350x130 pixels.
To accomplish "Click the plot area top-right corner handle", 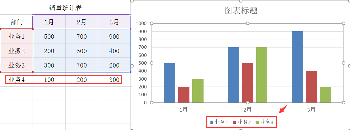I will (343, 23).
